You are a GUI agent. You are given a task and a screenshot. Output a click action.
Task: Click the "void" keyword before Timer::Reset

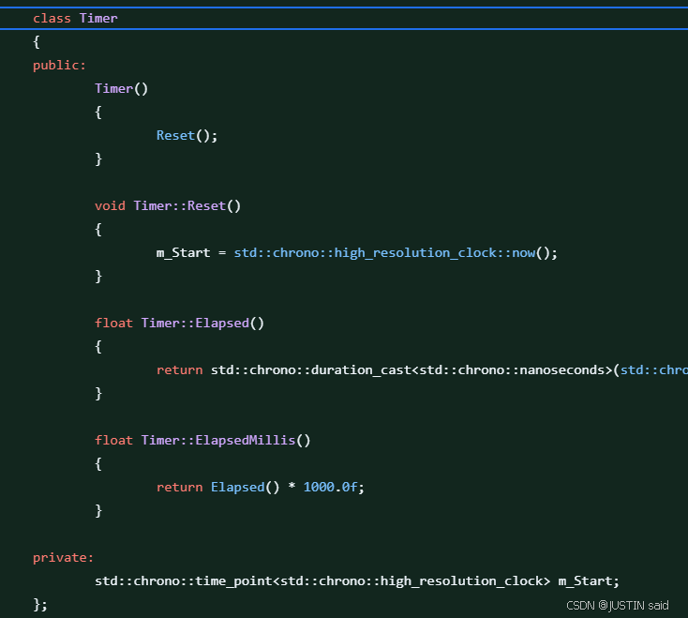[110, 205]
